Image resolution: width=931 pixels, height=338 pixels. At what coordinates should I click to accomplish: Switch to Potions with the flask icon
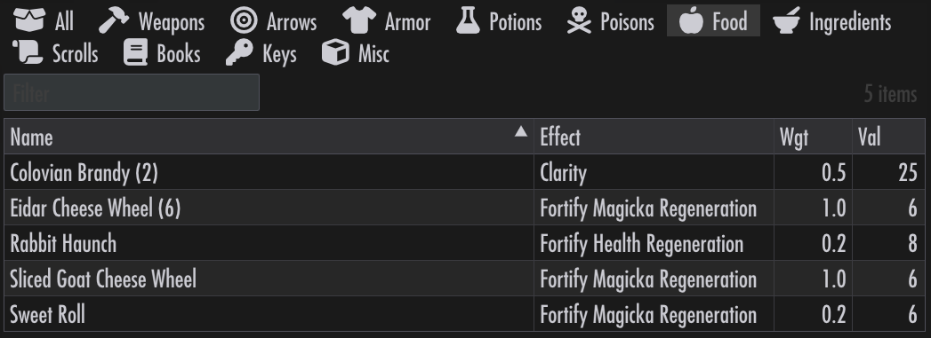[x=468, y=20]
